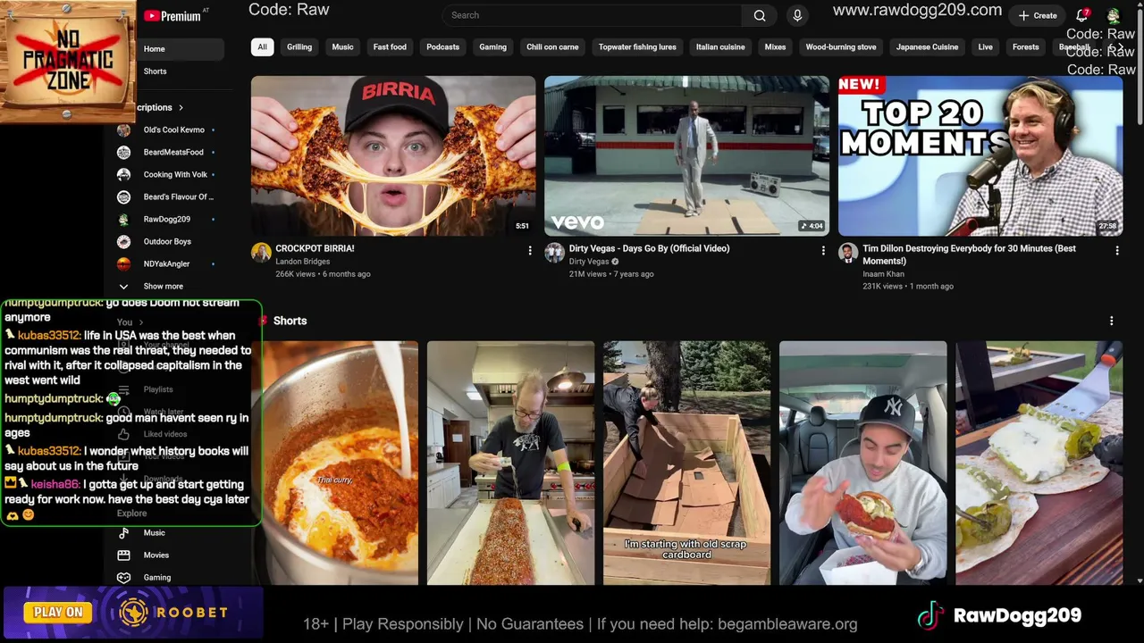Play the Dirty Vegas vevo video thumbnail
This screenshot has height=643, width=1144.
pos(686,155)
